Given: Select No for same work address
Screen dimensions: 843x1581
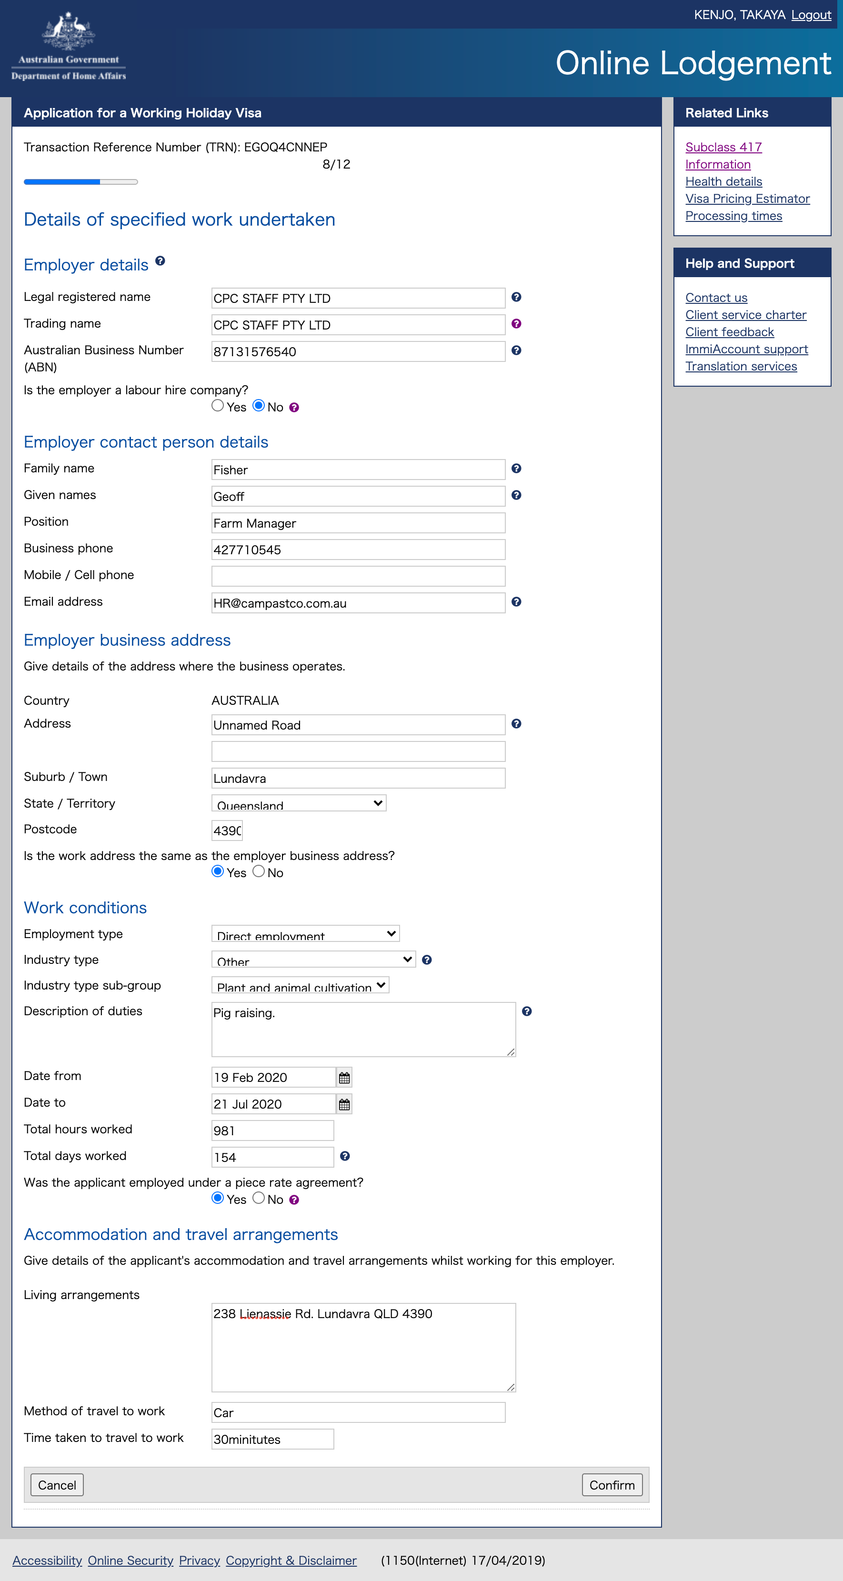Looking at the screenshot, I should point(259,871).
